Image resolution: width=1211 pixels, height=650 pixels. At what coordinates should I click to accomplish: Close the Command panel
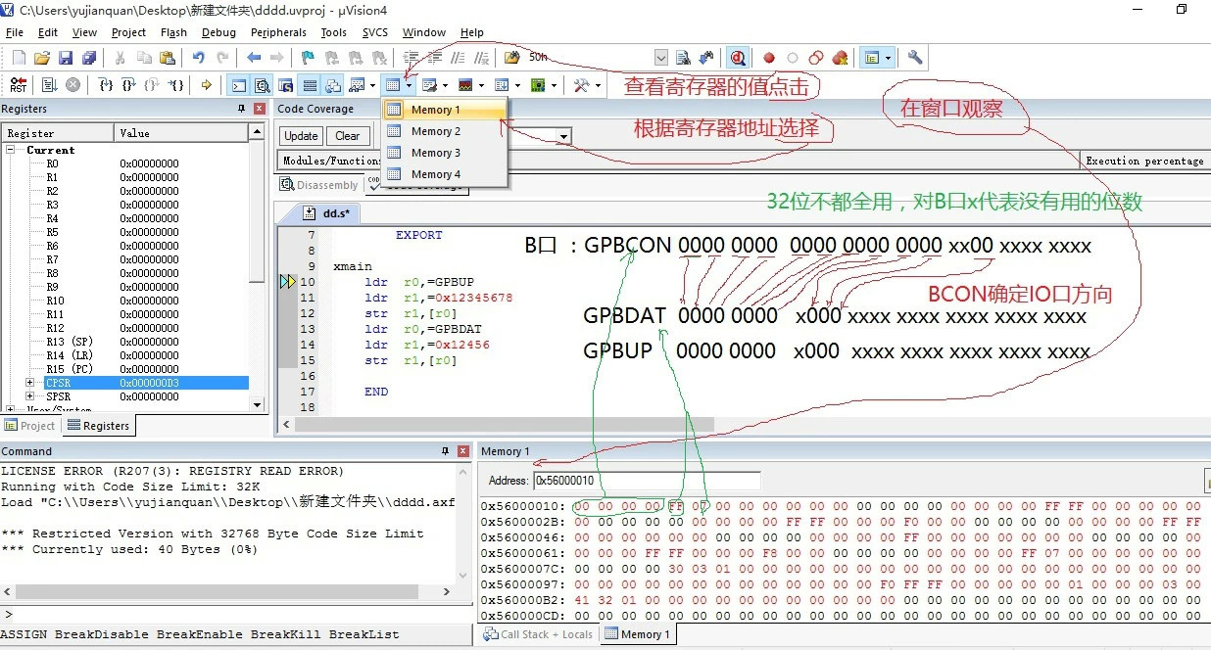(463, 451)
